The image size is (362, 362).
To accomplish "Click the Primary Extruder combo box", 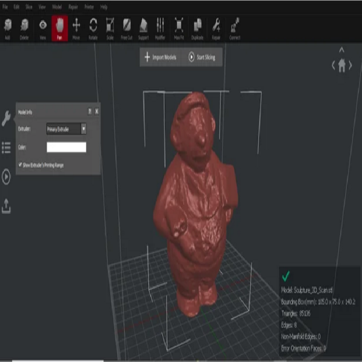I will click(x=63, y=129).
